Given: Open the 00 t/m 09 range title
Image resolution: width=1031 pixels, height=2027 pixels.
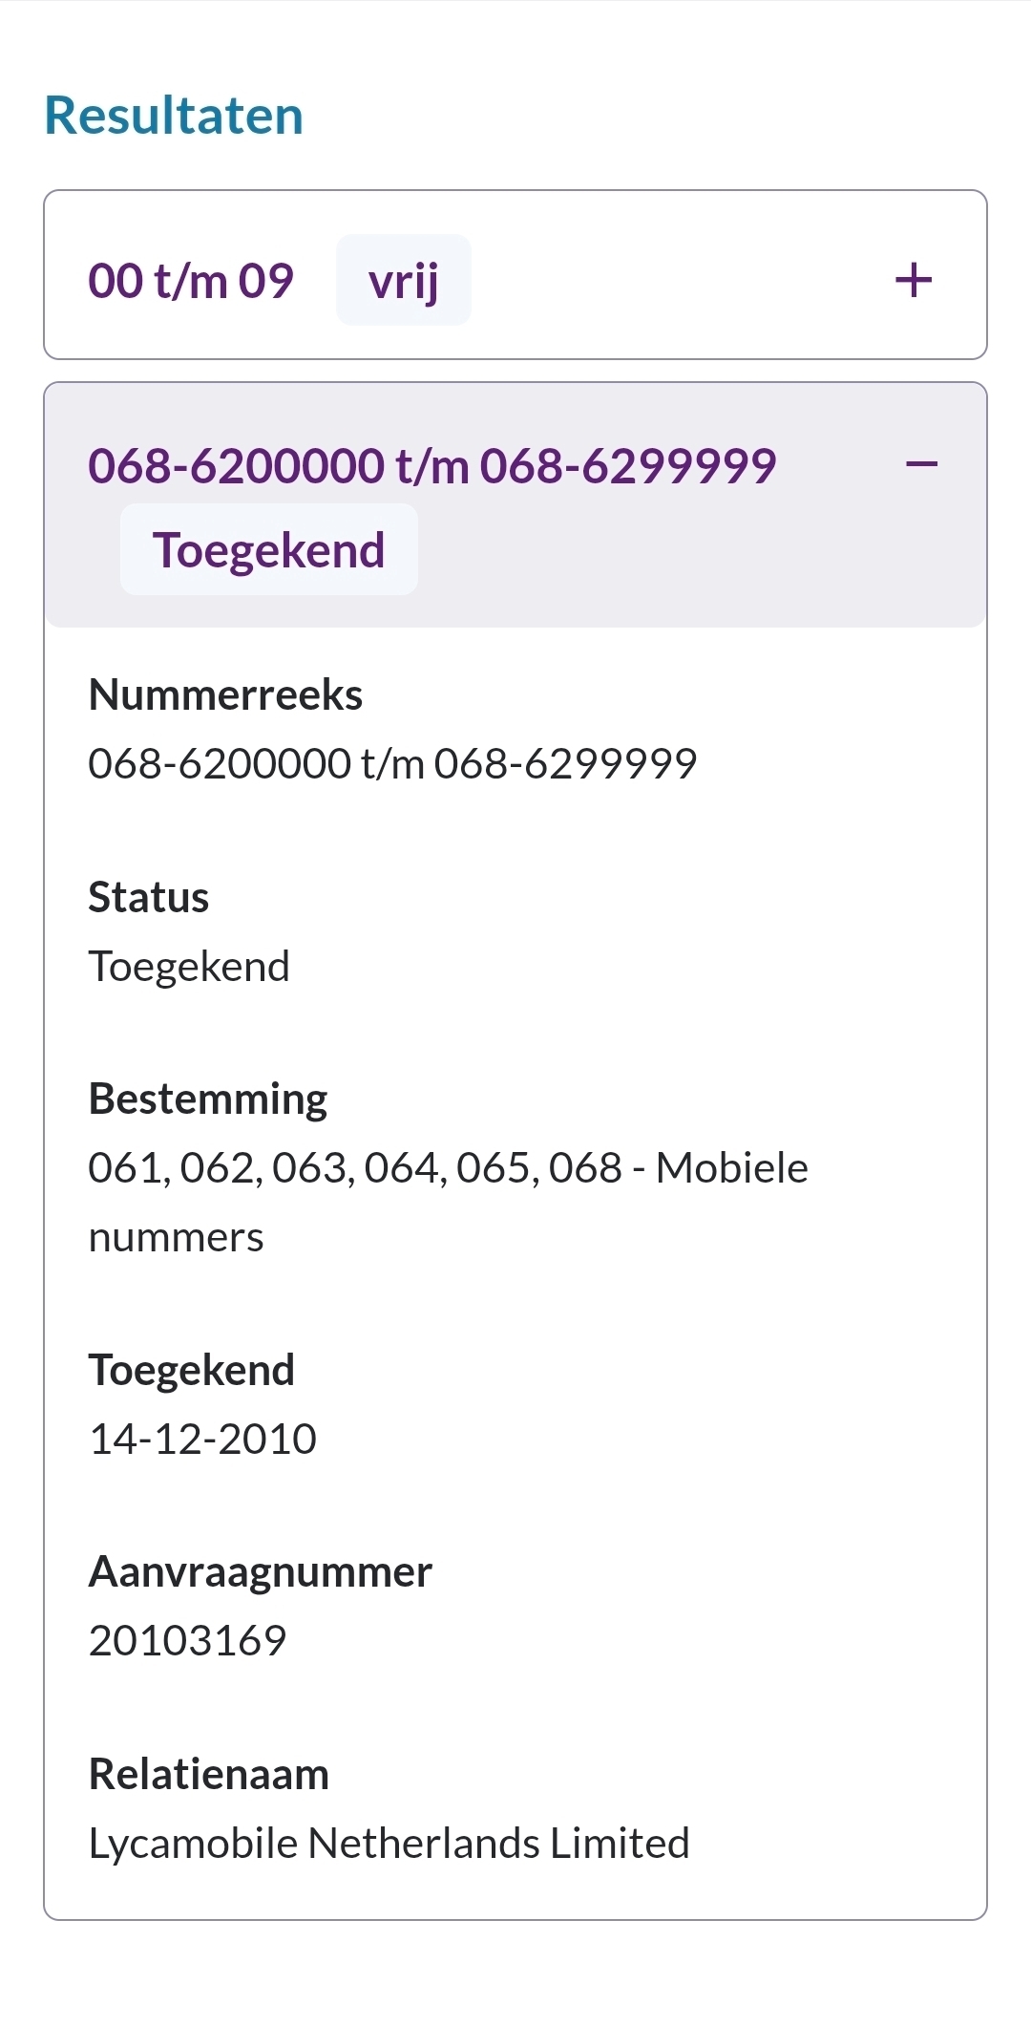Looking at the screenshot, I should click(191, 281).
